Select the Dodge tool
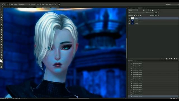 1,42
